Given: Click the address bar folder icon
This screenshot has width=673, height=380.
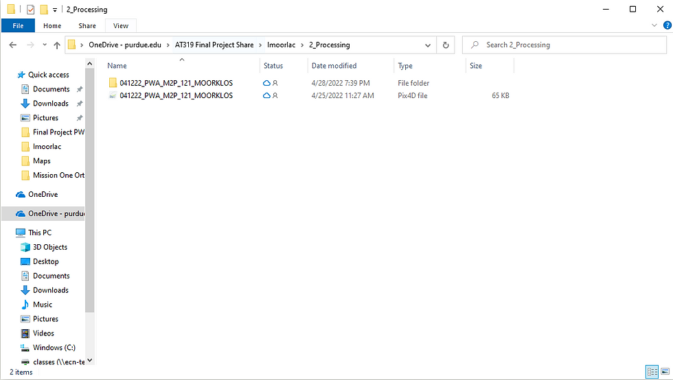Looking at the screenshot, I should tap(71, 45).
